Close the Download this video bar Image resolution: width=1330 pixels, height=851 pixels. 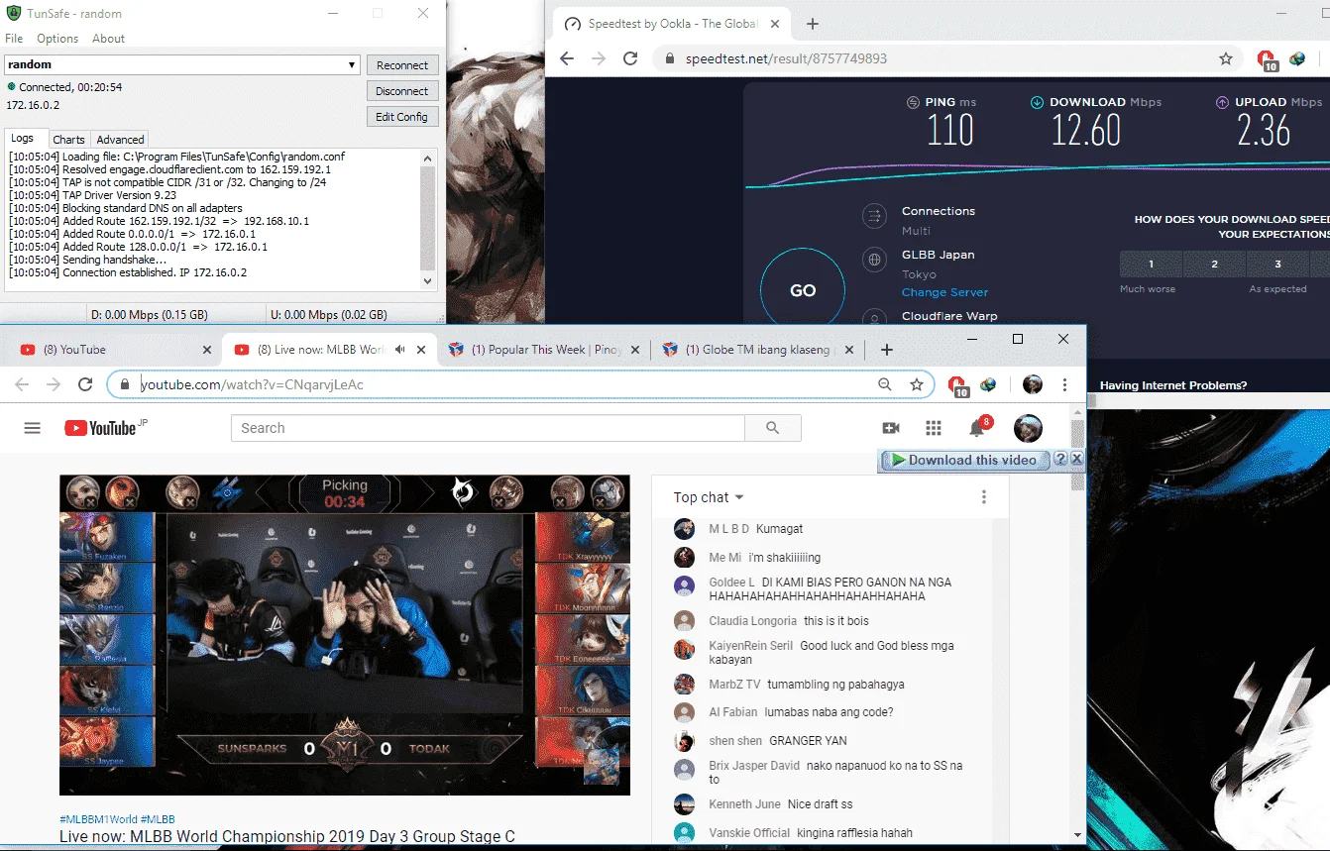pos(1077,460)
